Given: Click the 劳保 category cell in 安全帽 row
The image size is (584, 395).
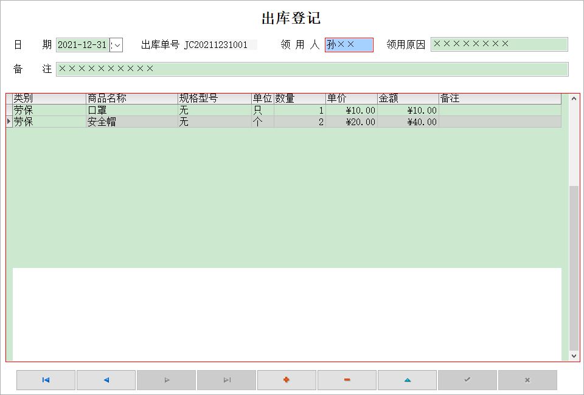Looking at the screenshot, I should 49,122.
